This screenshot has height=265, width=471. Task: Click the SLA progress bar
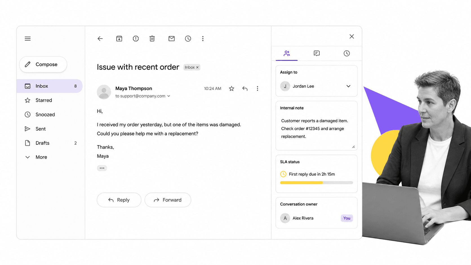[316, 183]
